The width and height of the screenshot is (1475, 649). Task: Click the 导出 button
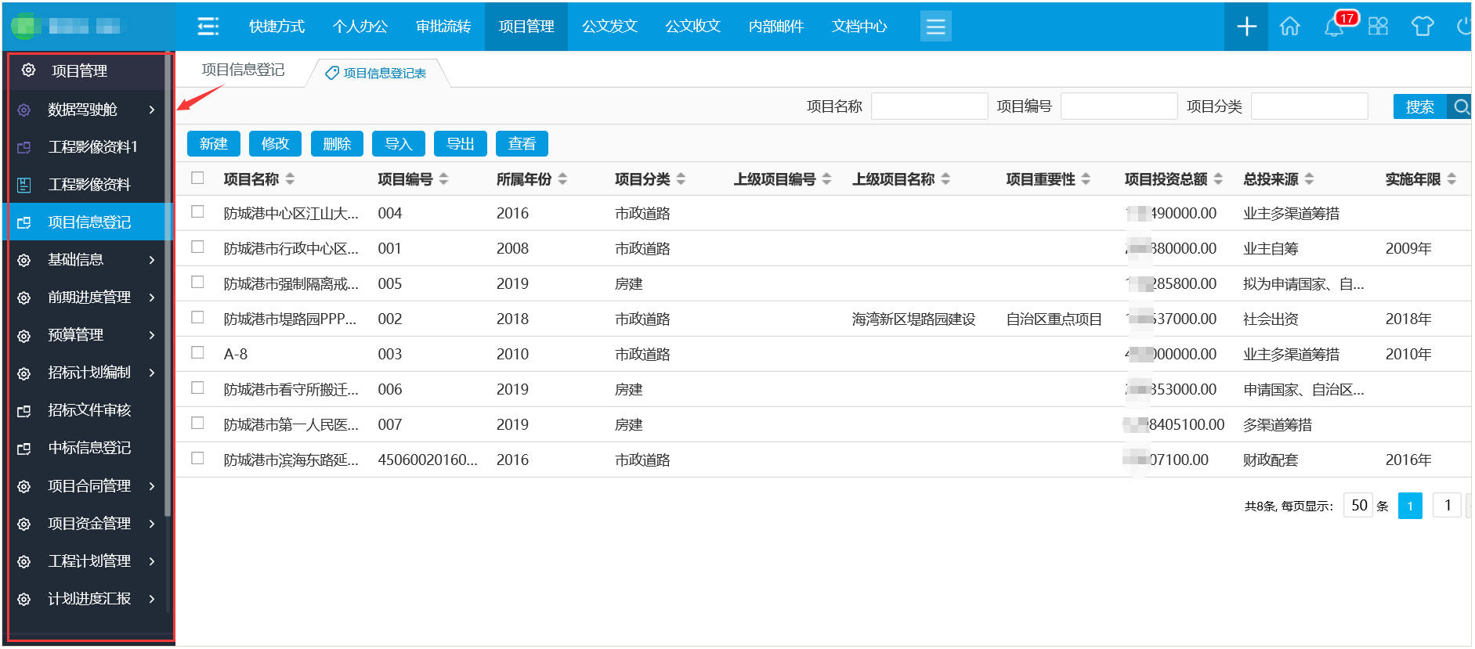460,144
